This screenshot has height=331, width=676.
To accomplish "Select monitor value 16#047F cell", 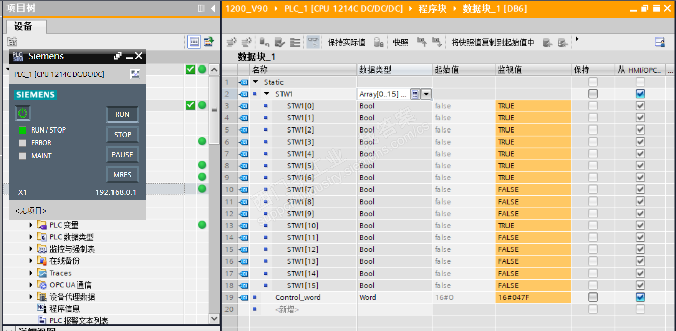I will [x=533, y=297].
